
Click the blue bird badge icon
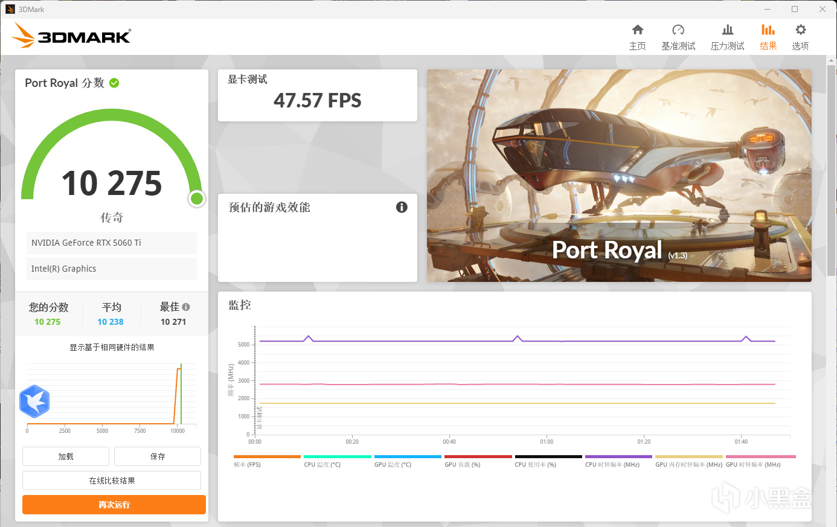click(x=34, y=401)
